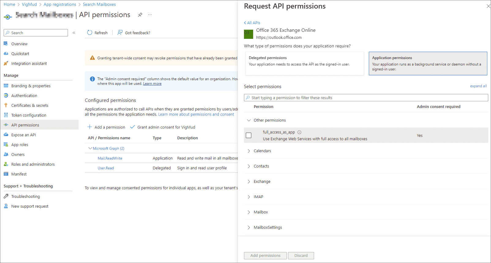Collapse the left navigation with double-chevron icon
Screen dimensions: 491x263
(74, 33)
